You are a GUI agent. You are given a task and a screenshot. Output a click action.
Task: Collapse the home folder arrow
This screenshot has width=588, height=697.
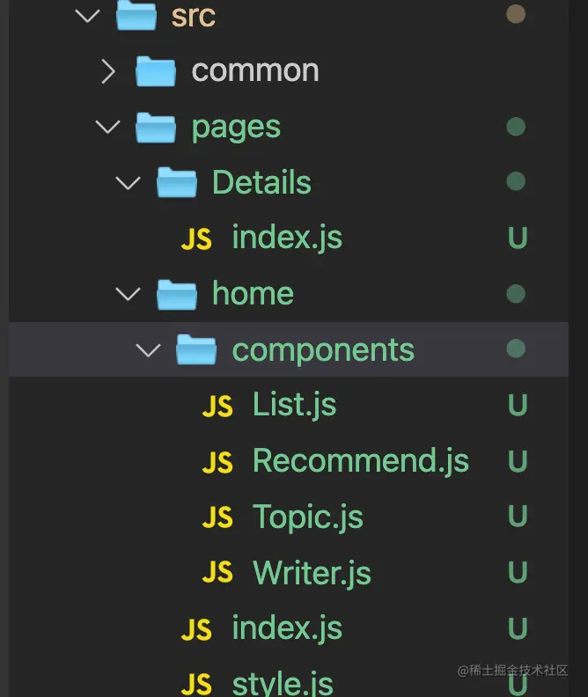(129, 294)
